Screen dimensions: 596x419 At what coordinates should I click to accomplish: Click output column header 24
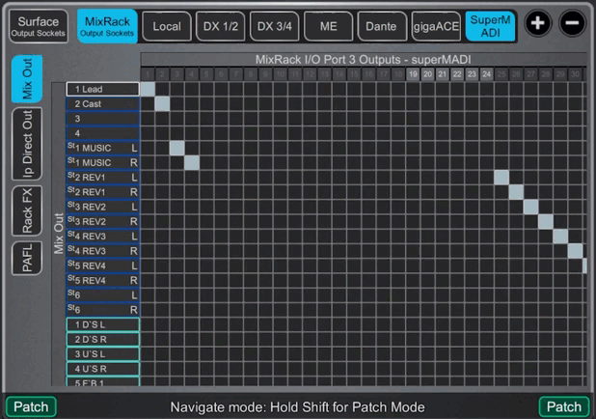click(x=486, y=74)
